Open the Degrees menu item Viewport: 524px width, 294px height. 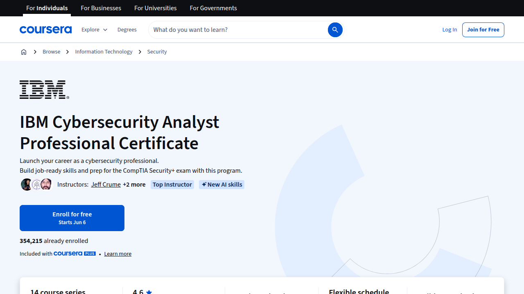[127, 30]
